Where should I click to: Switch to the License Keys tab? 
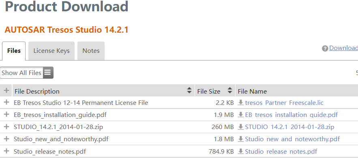click(51, 51)
